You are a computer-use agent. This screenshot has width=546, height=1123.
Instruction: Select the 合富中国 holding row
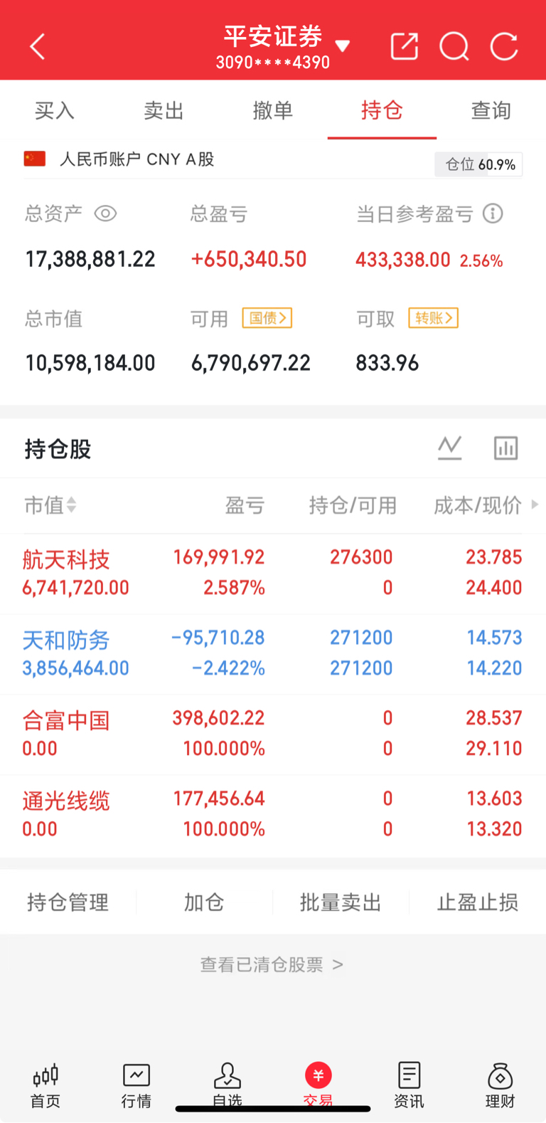click(273, 734)
